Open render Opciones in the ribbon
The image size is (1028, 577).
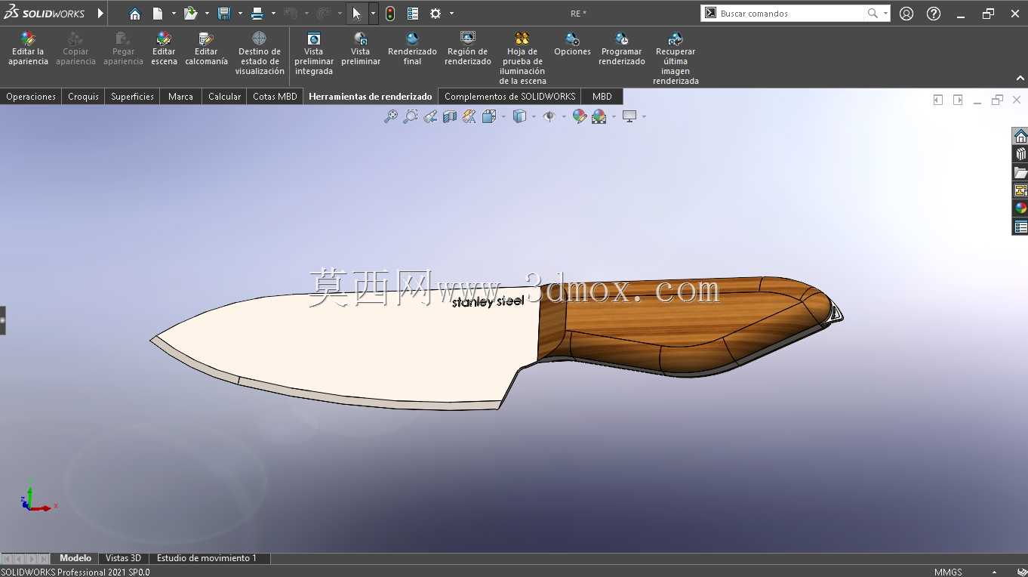[572, 45]
